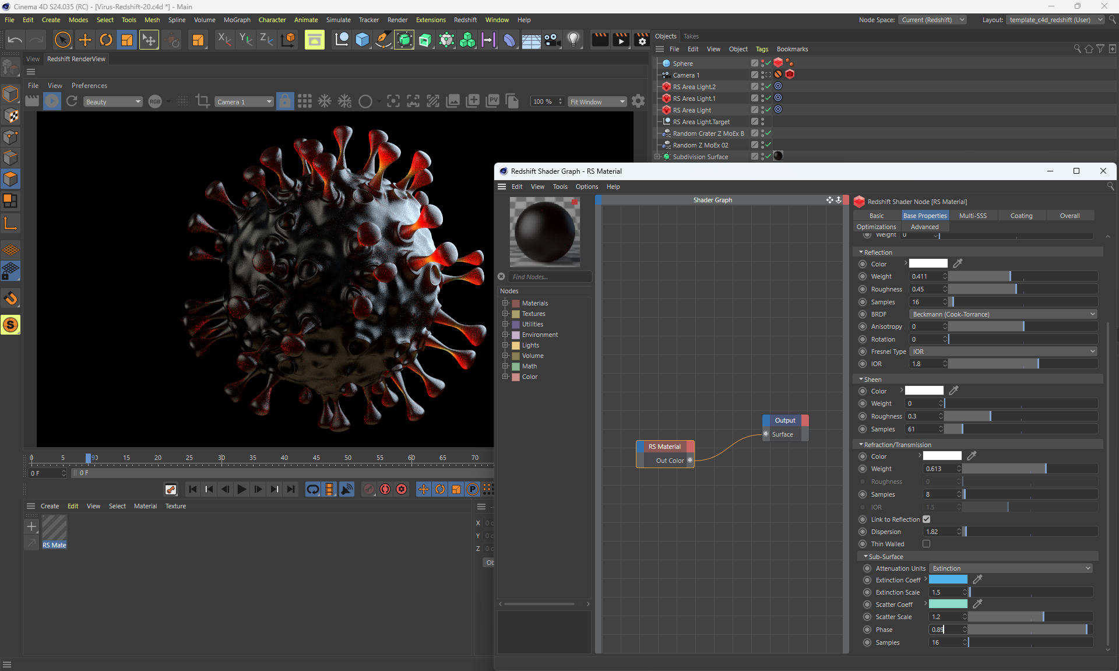1119x671 pixels.
Task: Click the RenderView crop region icon
Action: [202, 101]
